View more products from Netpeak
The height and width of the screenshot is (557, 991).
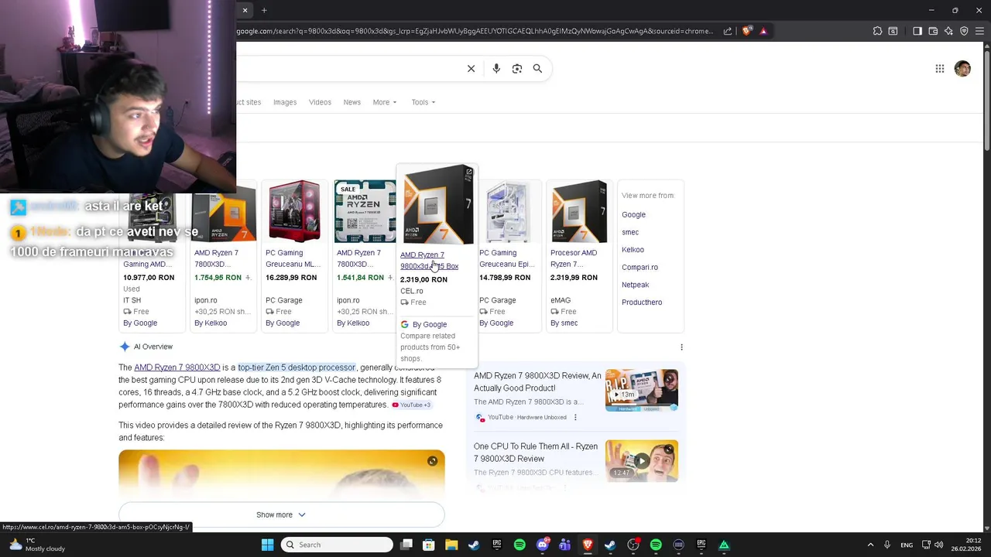[635, 285]
